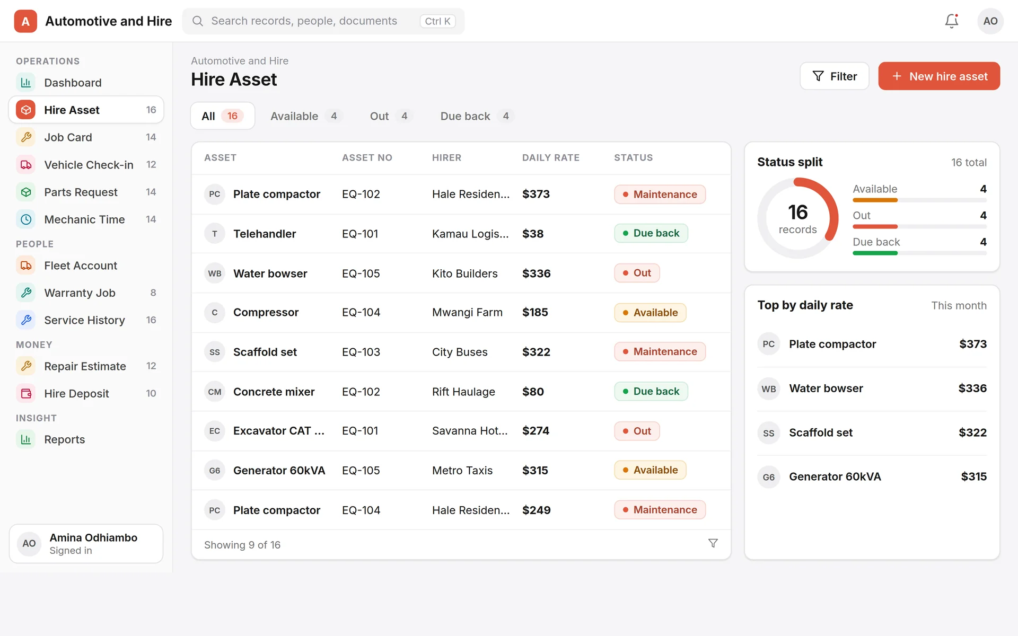
Task: Click the table footer filter icon
Action: tap(713, 544)
